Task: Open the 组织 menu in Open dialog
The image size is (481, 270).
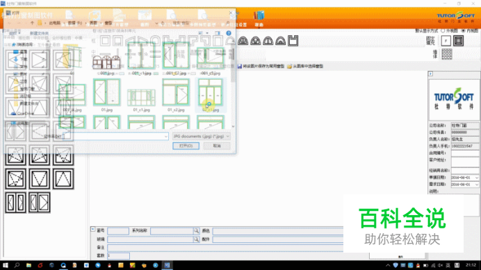Action: point(15,33)
